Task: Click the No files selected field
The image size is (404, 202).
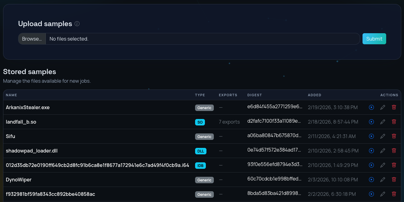Action: tap(203, 39)
